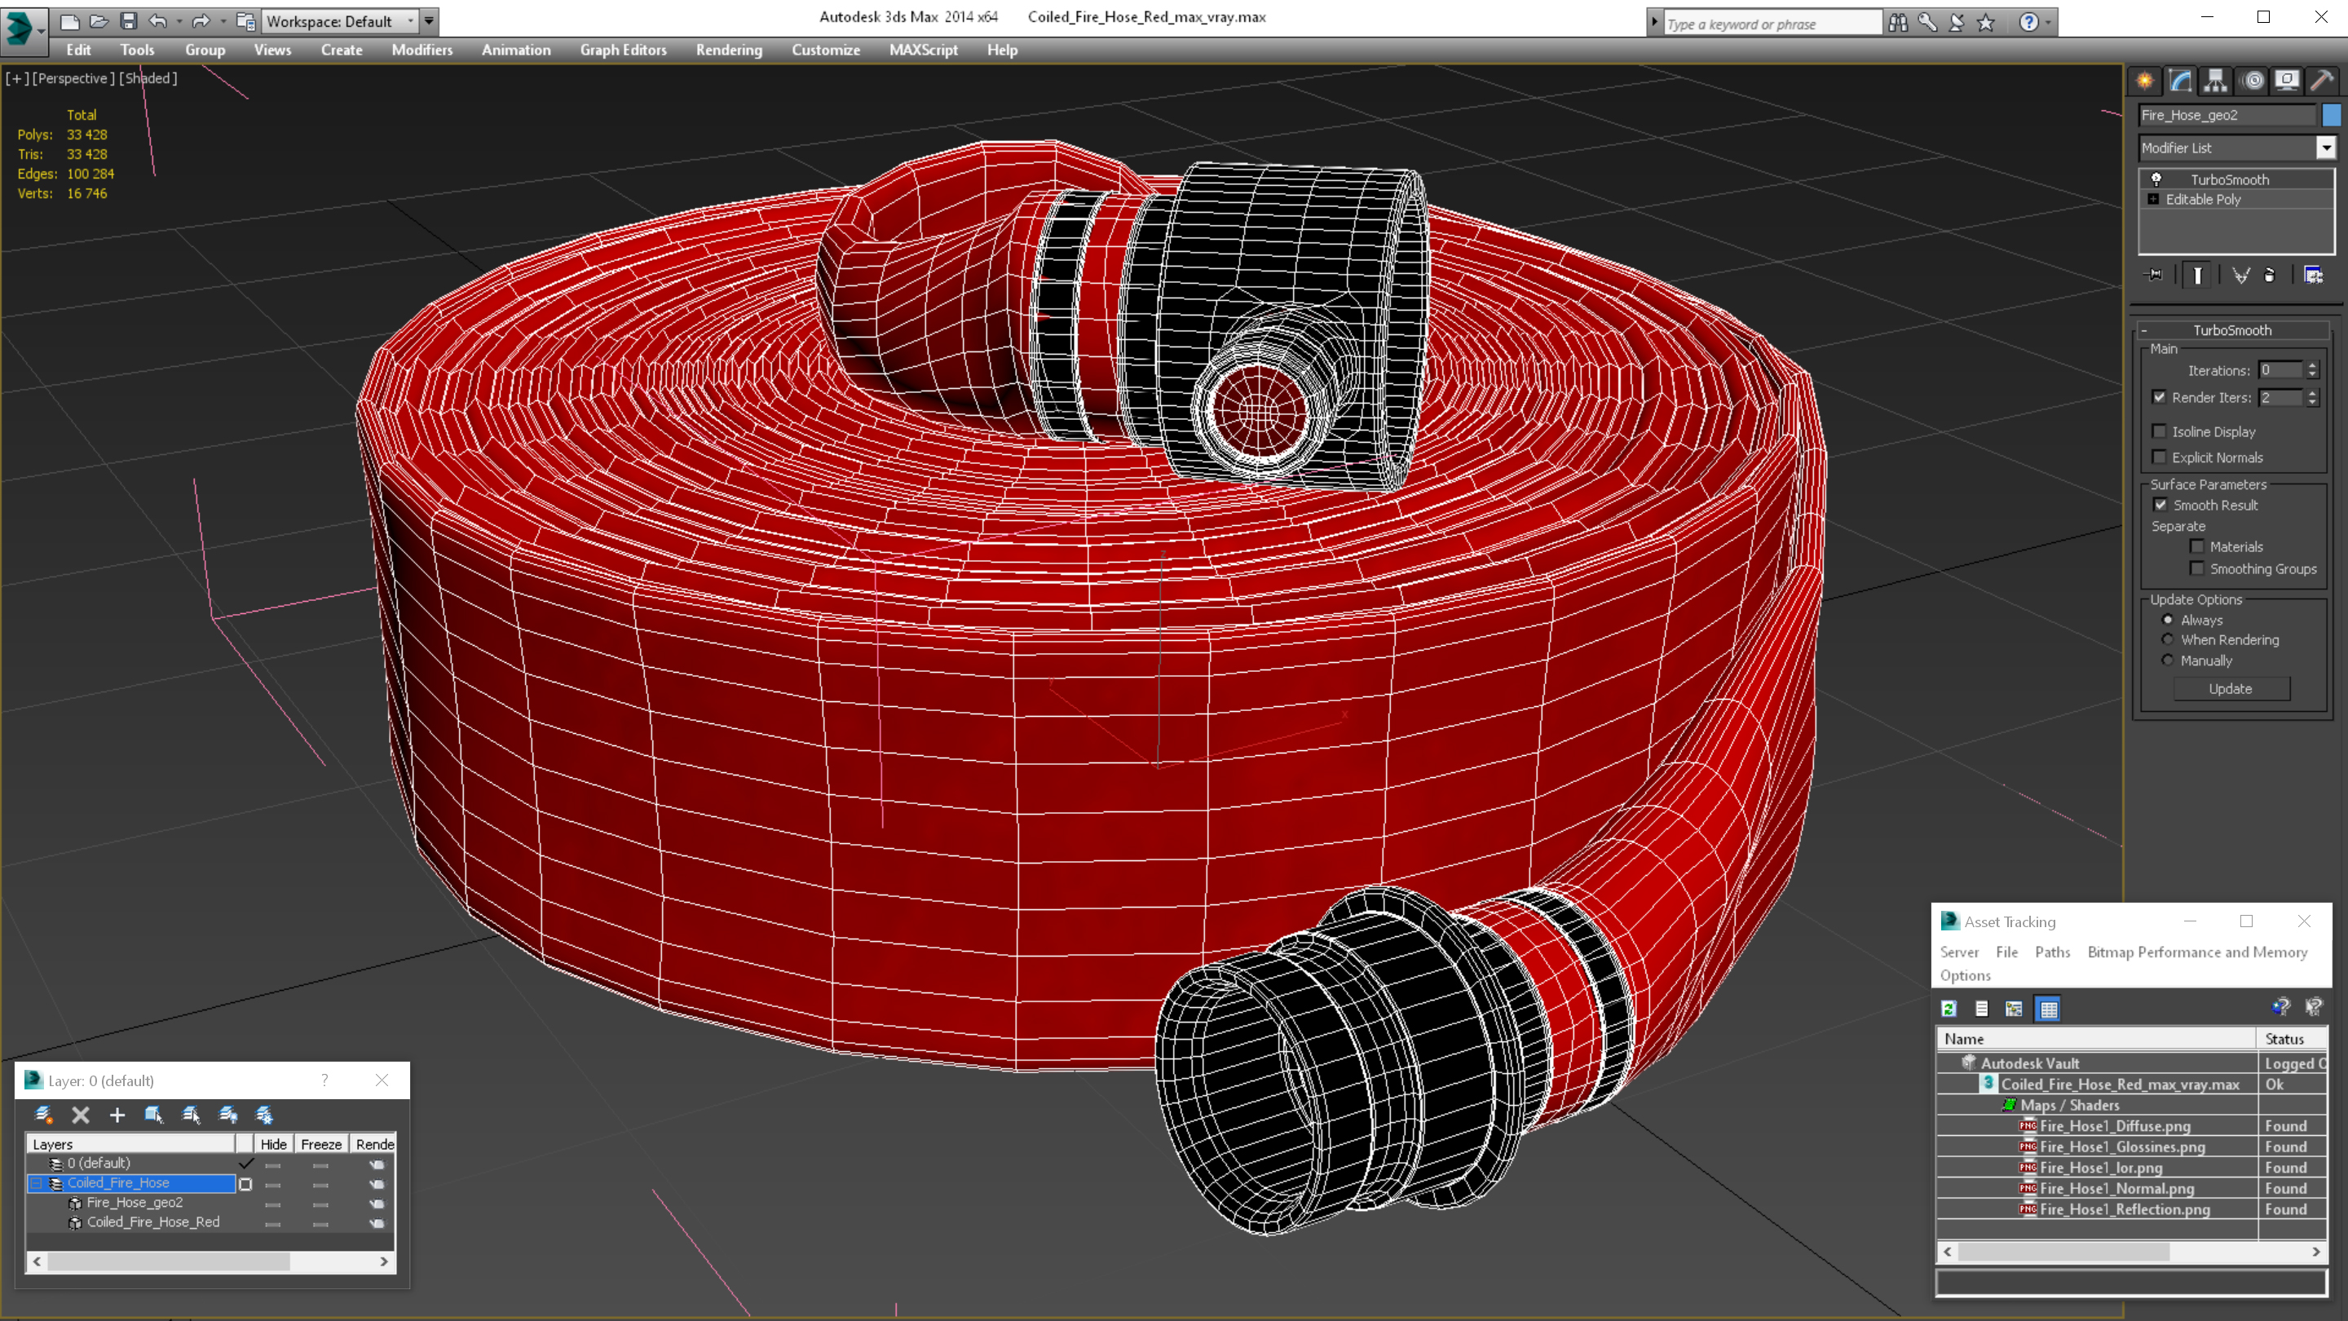
Task: Open the Motion command panel tab
Action: click(x=2253, y=82)
